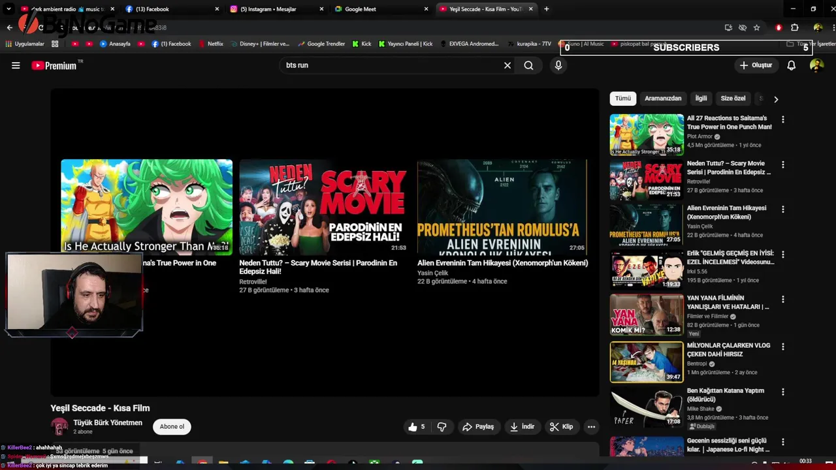Viewport: 836px width, 470px height.
Task: Select the Size özel filter chip
Action: 733,99
